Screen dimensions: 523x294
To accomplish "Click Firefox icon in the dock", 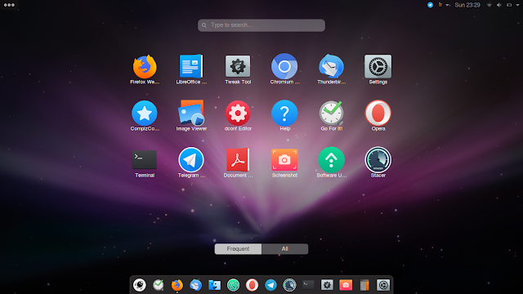I will click(177, 285).
